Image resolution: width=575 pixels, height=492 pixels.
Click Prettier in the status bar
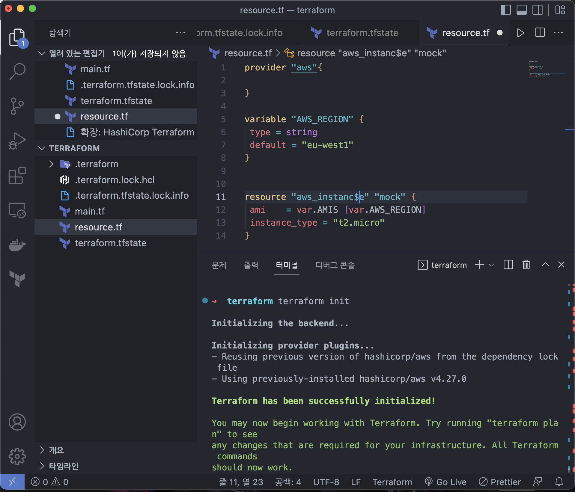500,482
